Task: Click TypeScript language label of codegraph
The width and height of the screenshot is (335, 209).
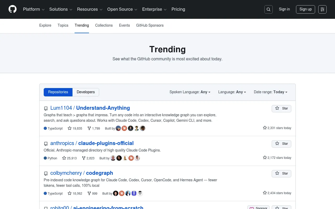Action: click(x=53, y=193)
